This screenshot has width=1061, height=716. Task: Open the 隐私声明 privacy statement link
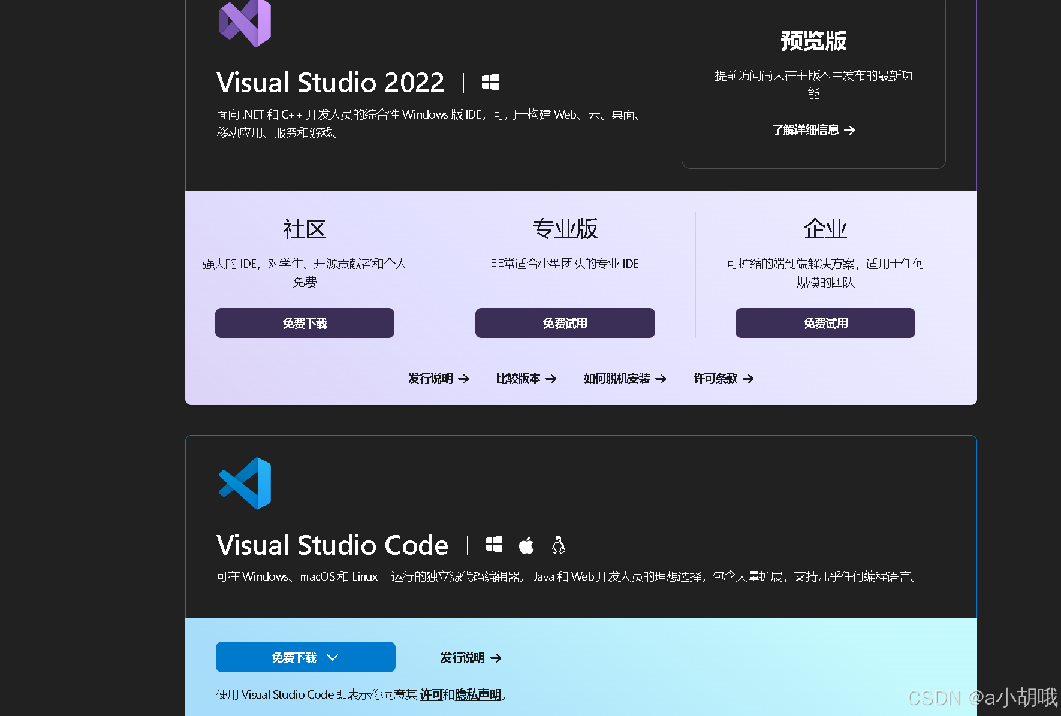(478, 694)
